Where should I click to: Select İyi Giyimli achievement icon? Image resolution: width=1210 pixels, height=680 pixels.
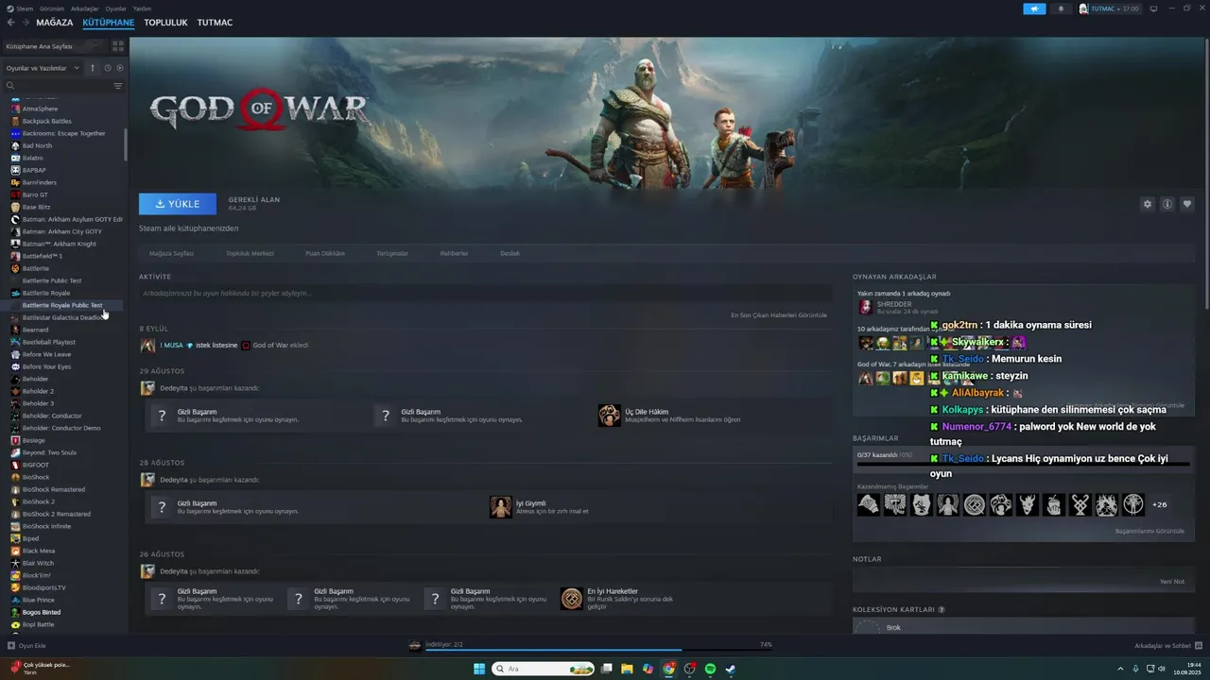coord(500,507)
